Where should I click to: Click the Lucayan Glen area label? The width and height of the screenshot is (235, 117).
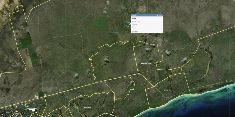point(80,93)
